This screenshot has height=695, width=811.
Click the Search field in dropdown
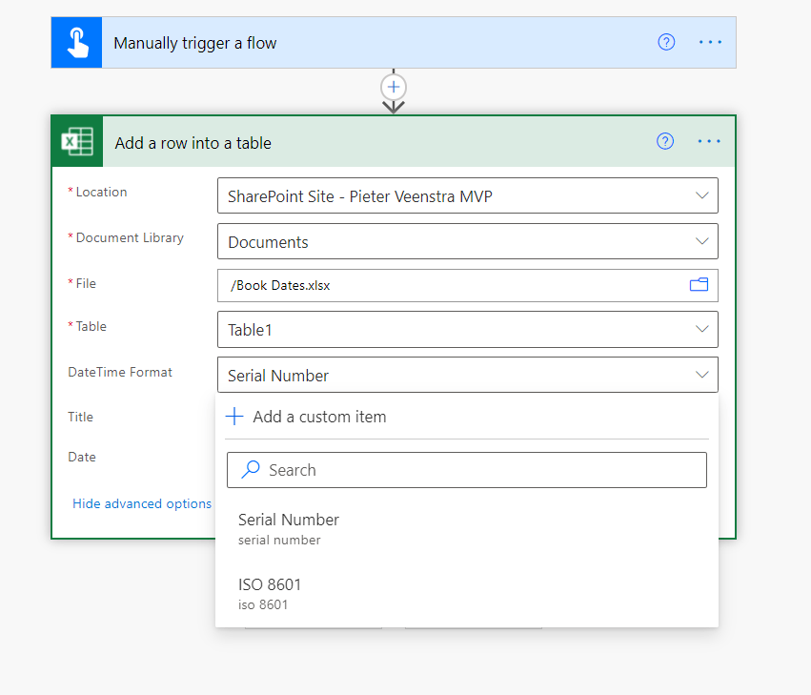pyautogui.click(x=467, y=470)
